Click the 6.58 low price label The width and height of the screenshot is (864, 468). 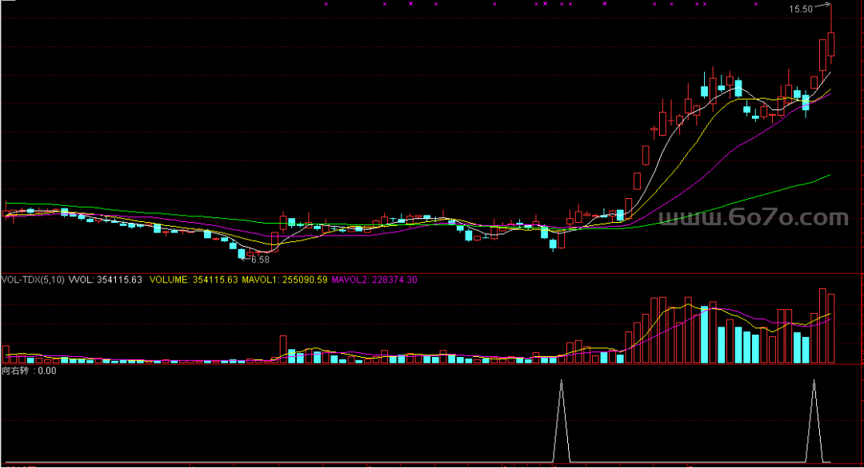coord(260,260)
